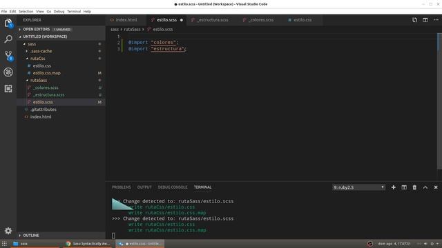Click the sass breadcrumb segment
This screenshot has height=248, width=442.
pos(115,29)
